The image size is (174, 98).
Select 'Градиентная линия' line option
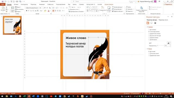pyautogui.click(x=154, y=56)
